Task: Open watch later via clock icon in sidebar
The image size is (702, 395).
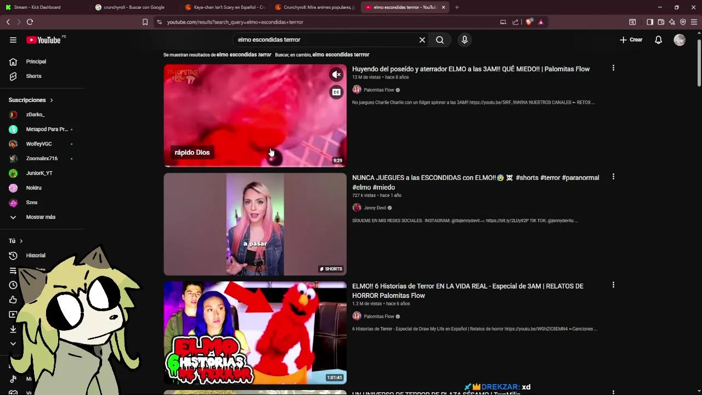Action: 13,285
